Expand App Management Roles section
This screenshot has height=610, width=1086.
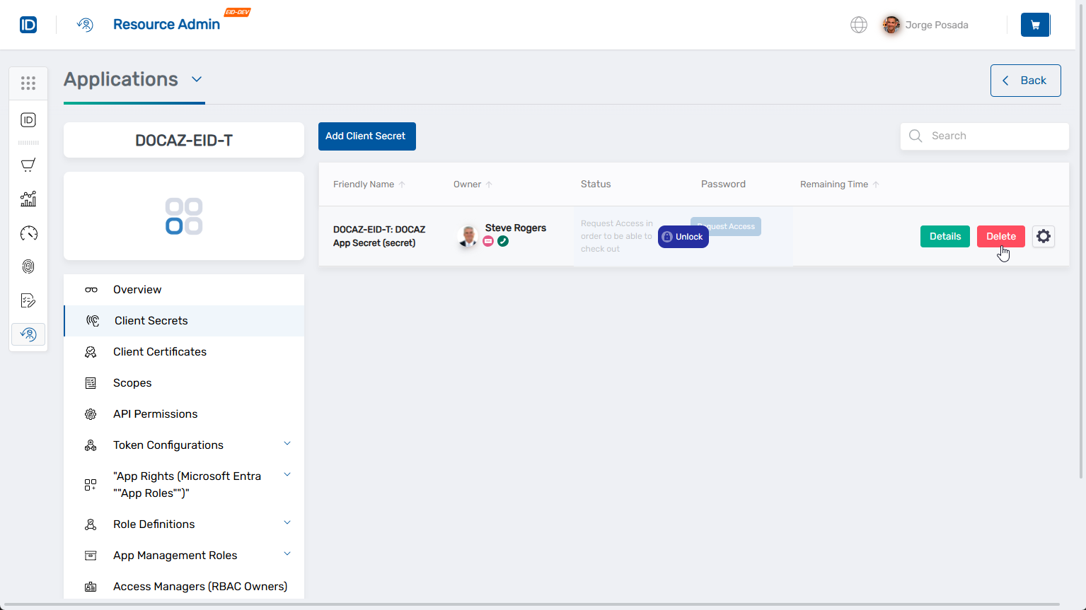click(287, 554)
